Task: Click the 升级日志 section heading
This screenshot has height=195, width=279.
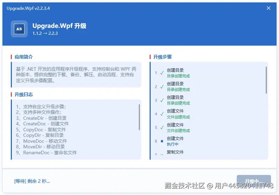Action: [x=24, y=94]
